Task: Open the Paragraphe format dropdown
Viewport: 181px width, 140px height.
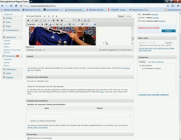Action: (x=33, y=24)
